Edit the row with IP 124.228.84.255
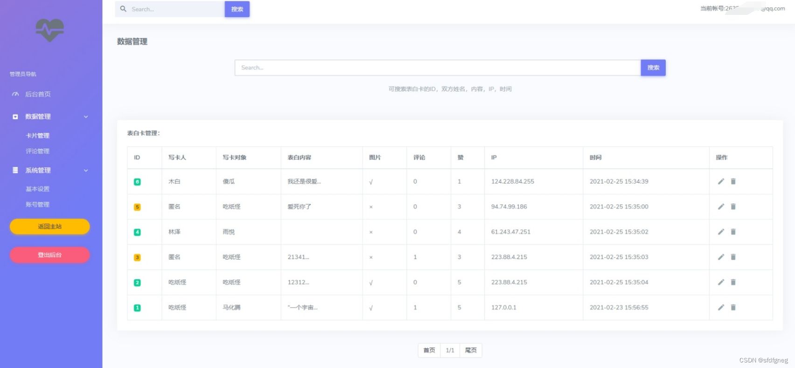The height and width of the screenshot is (368, 795). click(x=721, y=181)
